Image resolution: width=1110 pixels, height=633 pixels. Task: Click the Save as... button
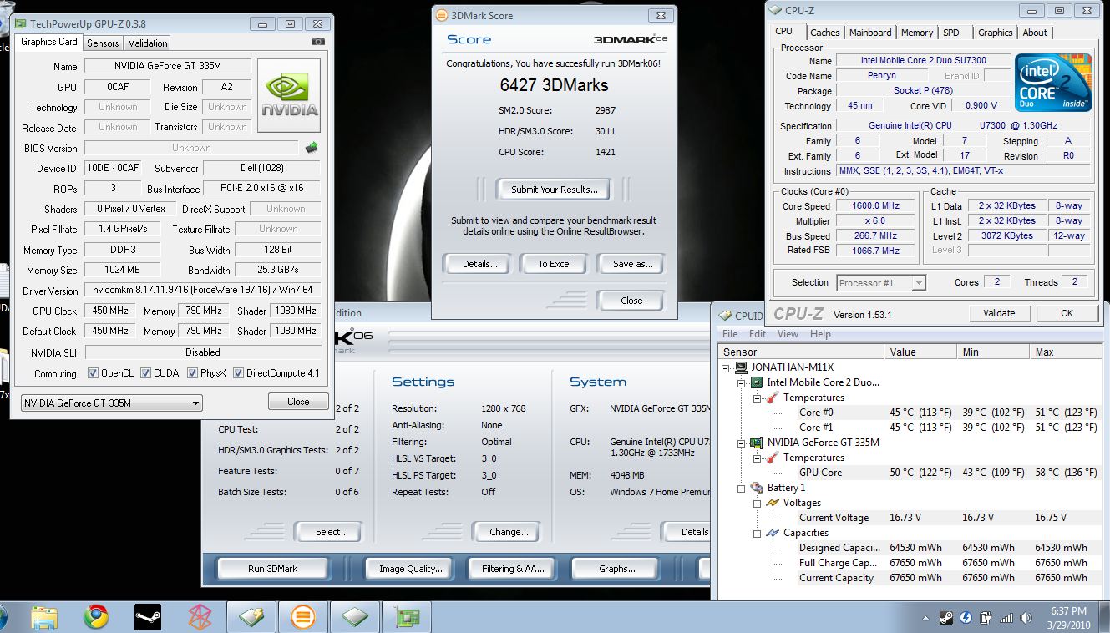coord(632,264)
